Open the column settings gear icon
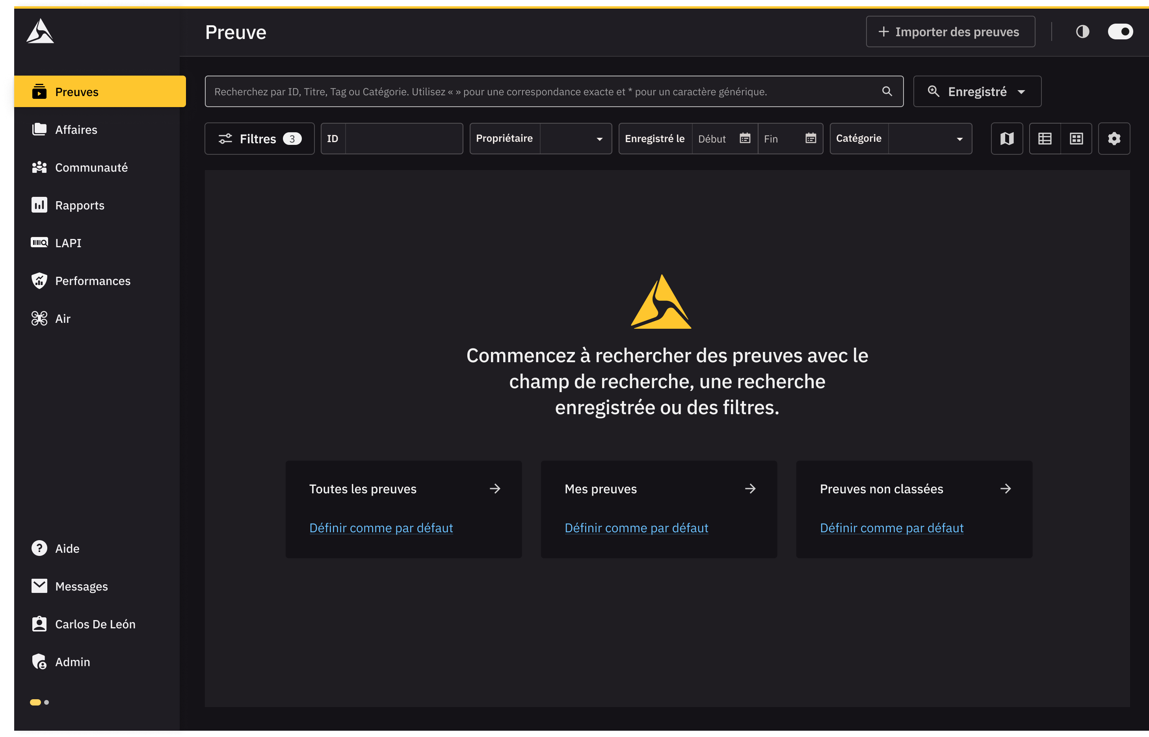 click(x=1114, y=139)
